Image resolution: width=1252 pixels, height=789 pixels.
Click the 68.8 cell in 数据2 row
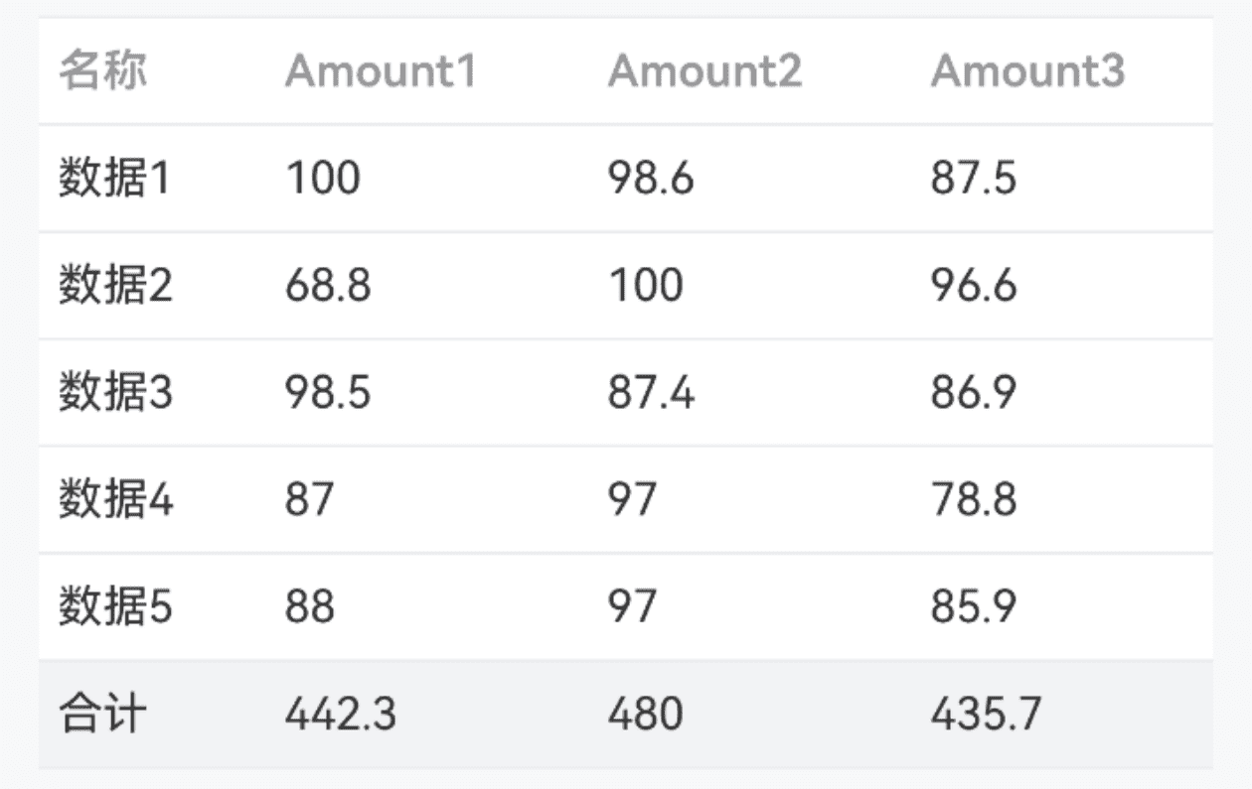328,286
